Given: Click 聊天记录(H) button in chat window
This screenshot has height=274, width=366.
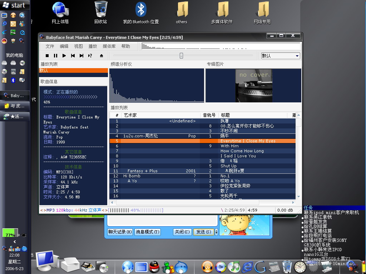Looking at the screenshot, I should point(120,232).
